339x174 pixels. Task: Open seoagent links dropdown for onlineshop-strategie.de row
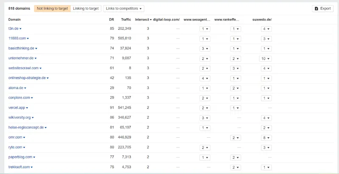pyautogui.click(x=205, y=78)
